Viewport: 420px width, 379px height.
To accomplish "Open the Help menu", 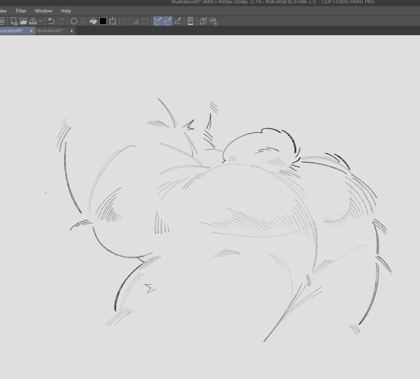I will (x=66, y=11).
